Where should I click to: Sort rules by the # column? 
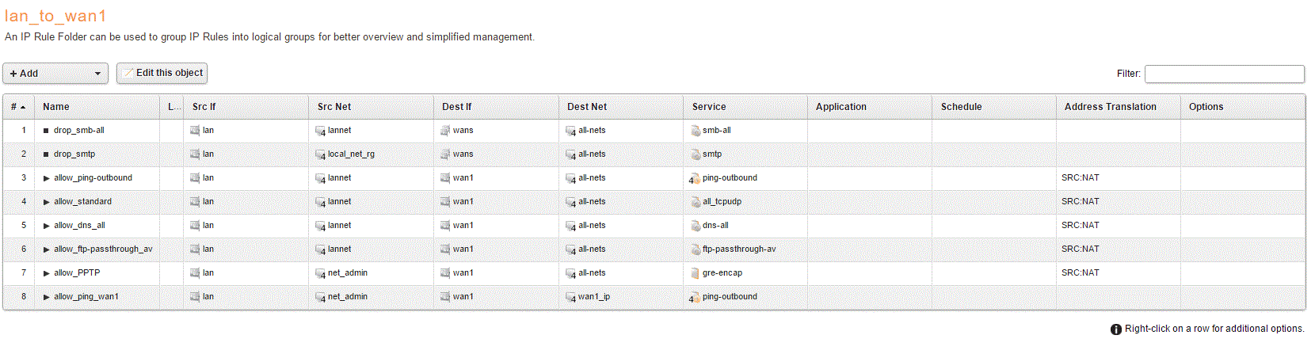pos(18,107)
